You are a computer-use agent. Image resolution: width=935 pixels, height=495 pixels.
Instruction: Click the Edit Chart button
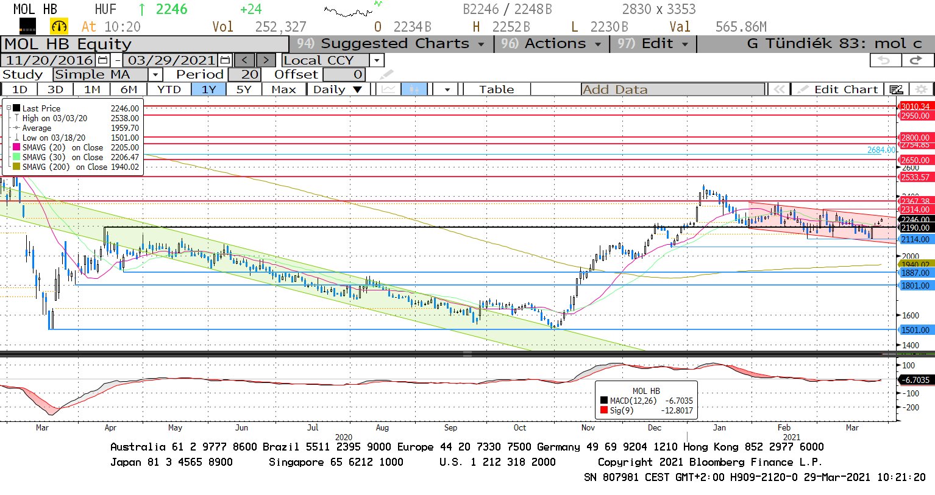[x=839, y=90]
